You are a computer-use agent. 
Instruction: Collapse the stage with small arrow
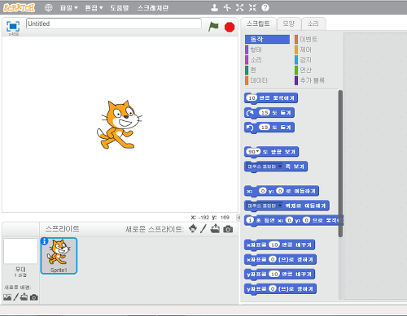tap(239, 217)
